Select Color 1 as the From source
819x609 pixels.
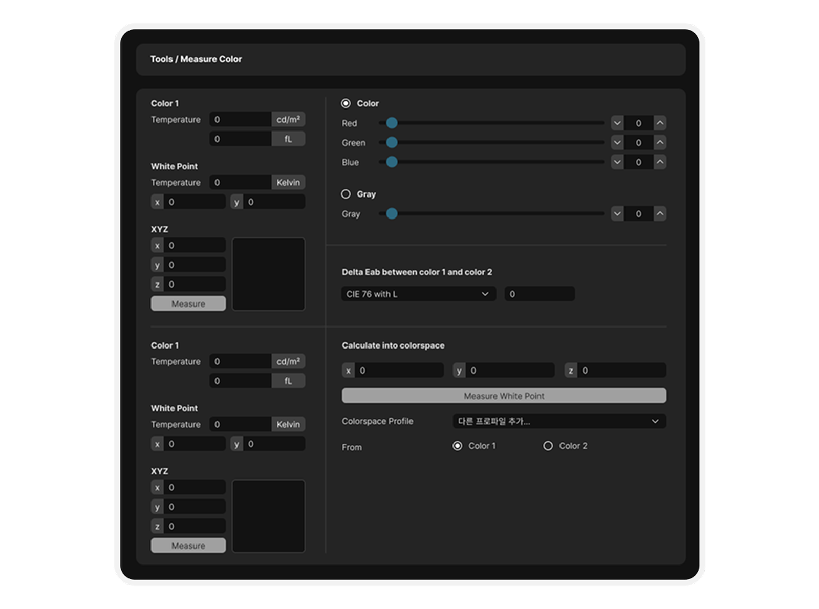(457, 446)
